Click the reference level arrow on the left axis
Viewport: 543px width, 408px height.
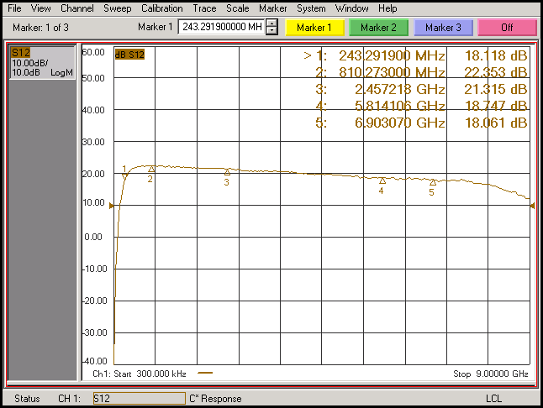(112, 205)
